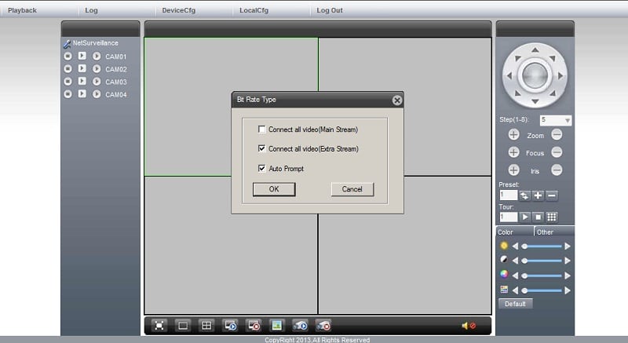Click the fullscreen icon in bottom toolbar

click(159, 325)
